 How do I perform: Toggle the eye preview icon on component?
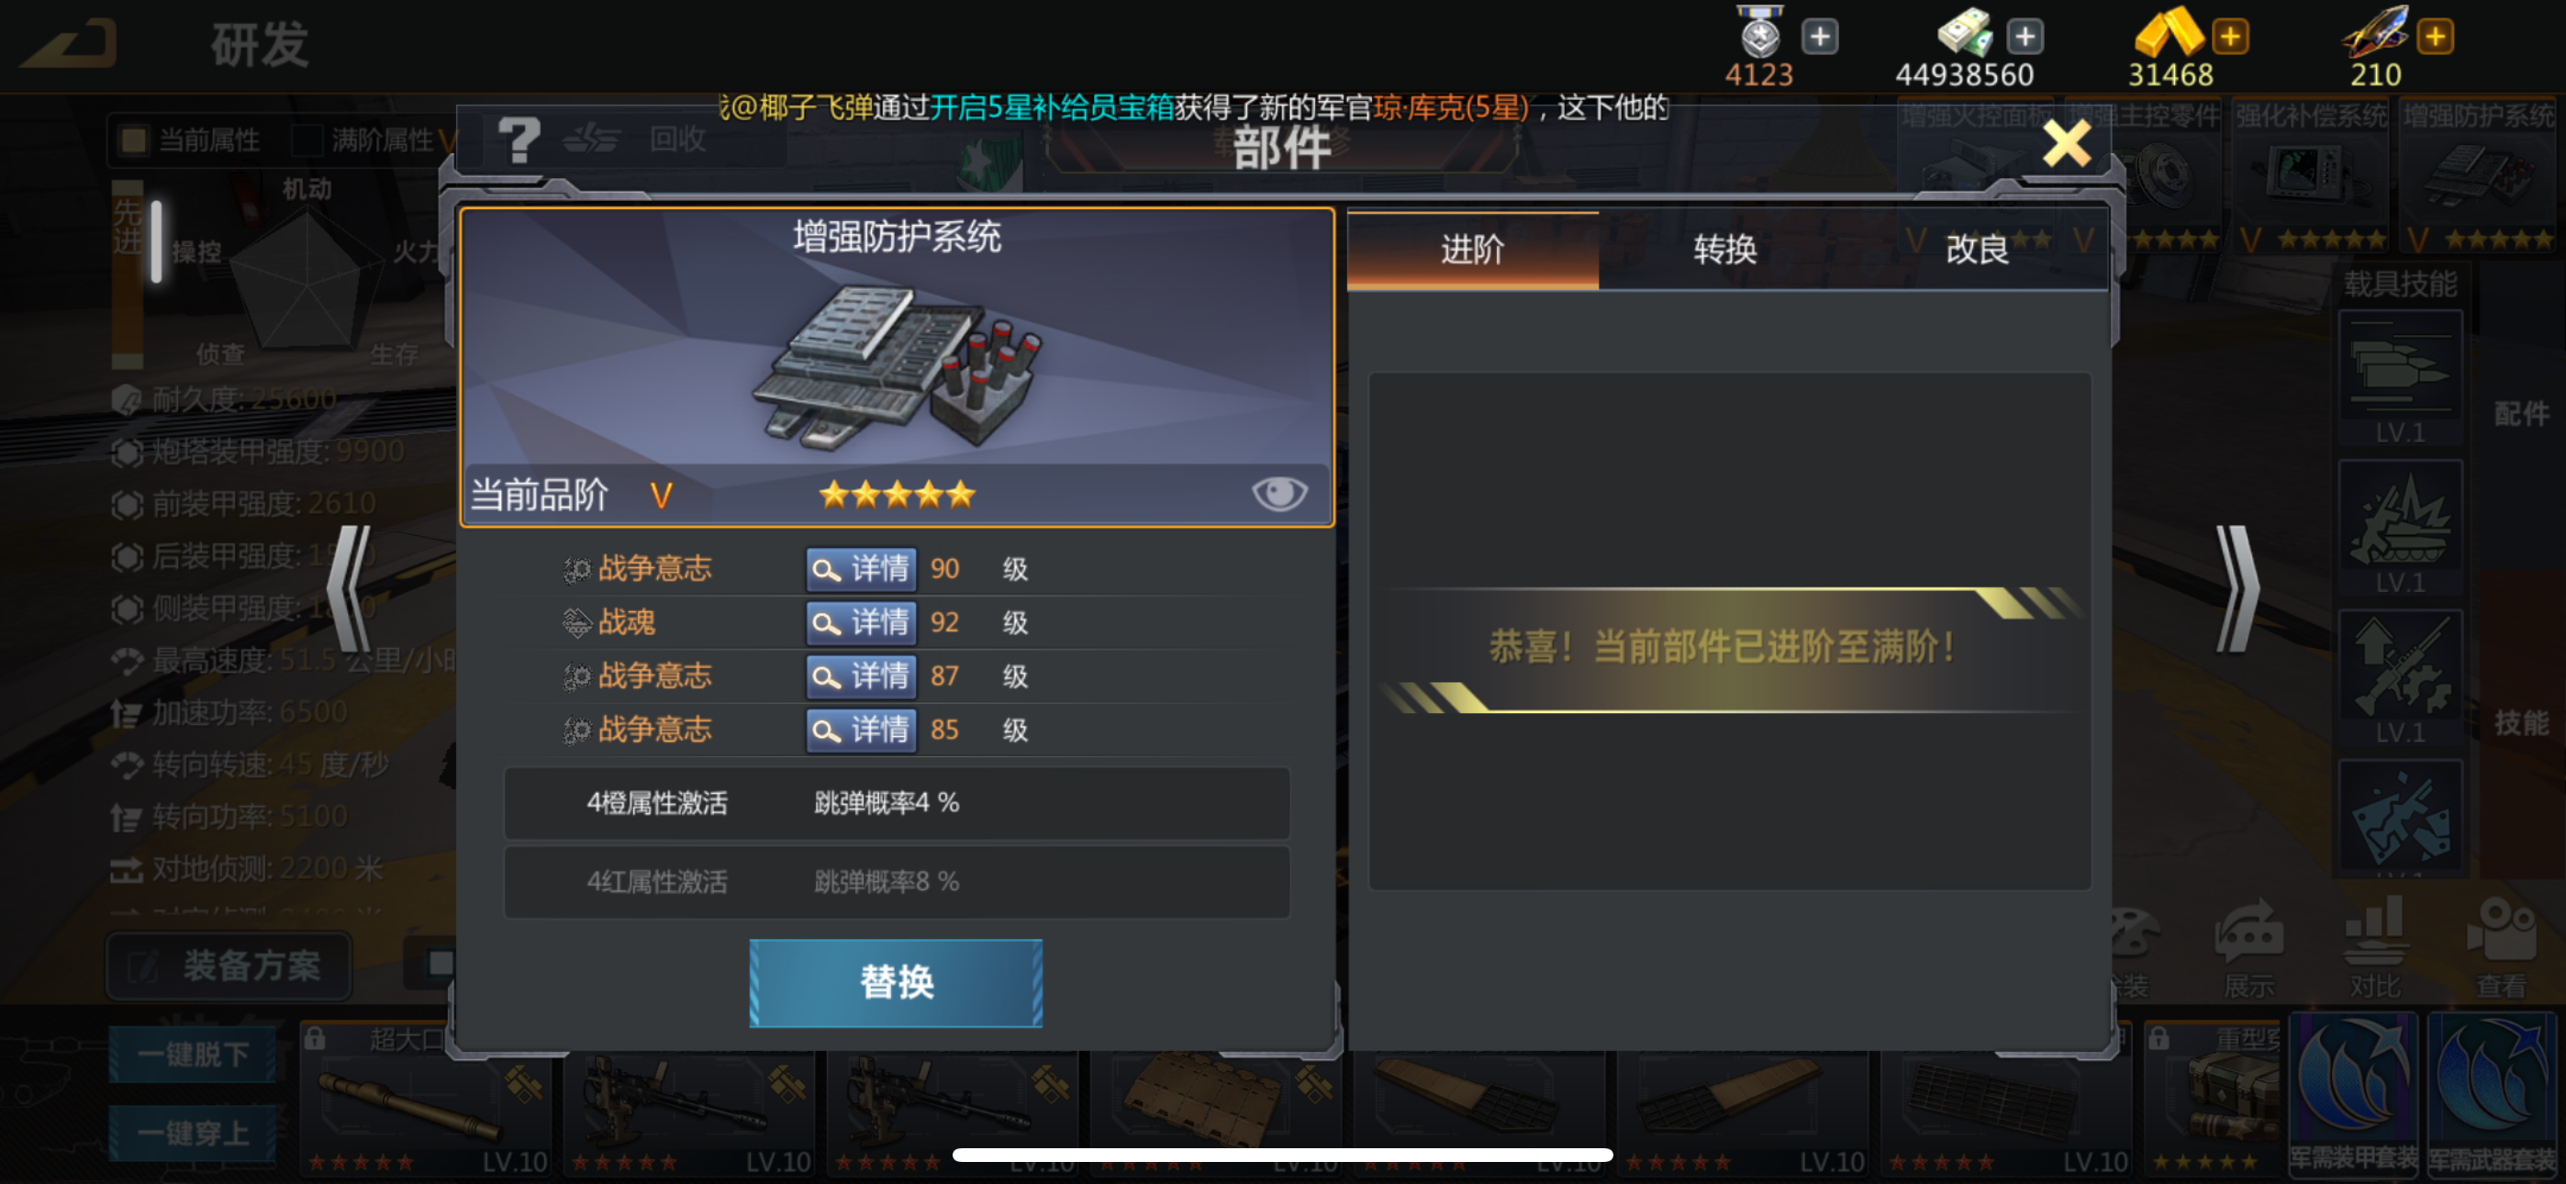pos(1279,494)
